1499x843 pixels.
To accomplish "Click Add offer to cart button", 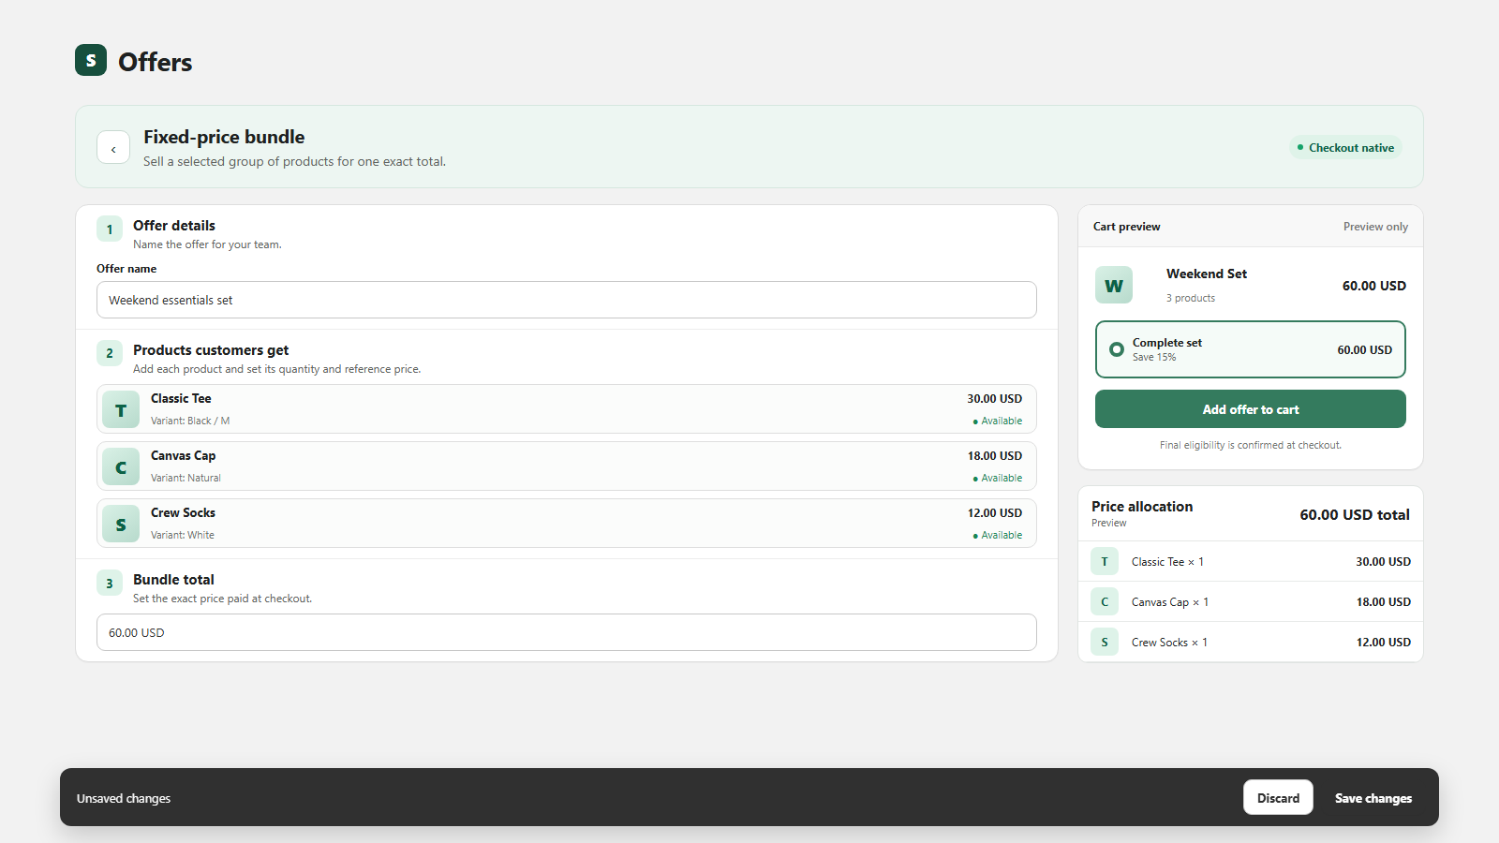I will (1251, 409).
